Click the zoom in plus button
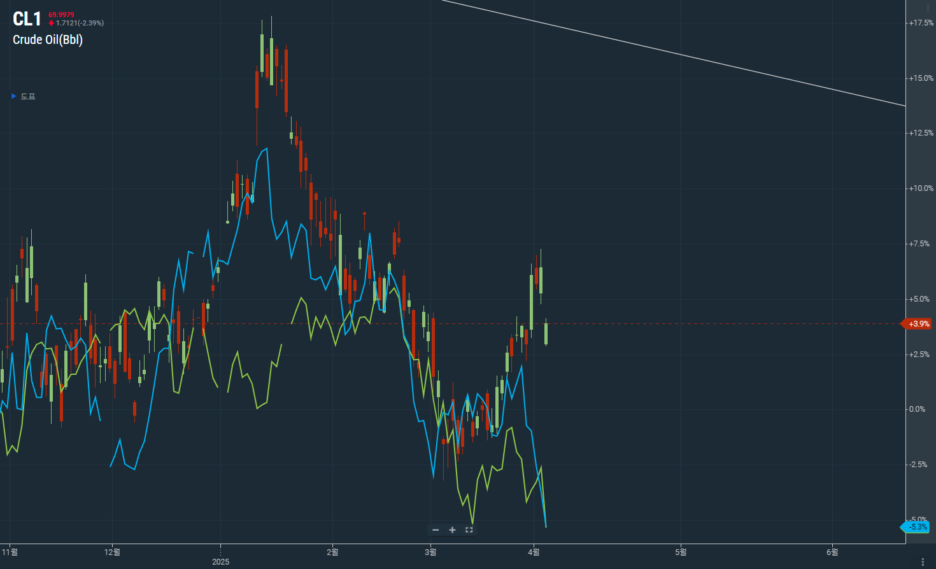This screenshot has width=936, height=569. tap(452, 530)
